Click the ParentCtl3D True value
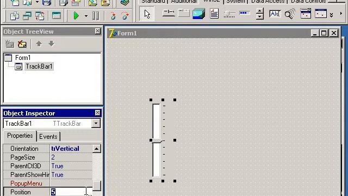Screen dimensions: 348x196 (x=57, y=166)
